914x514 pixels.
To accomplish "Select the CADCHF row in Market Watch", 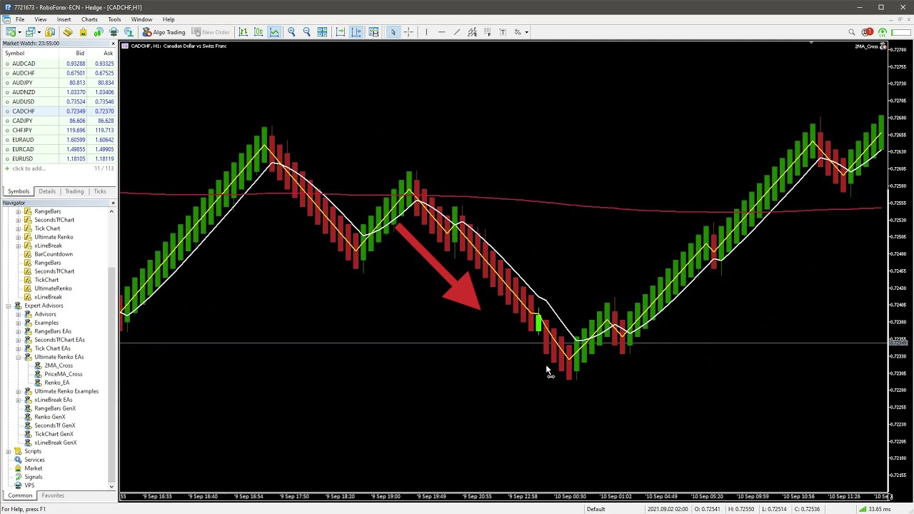I will (x=59, y=111).
